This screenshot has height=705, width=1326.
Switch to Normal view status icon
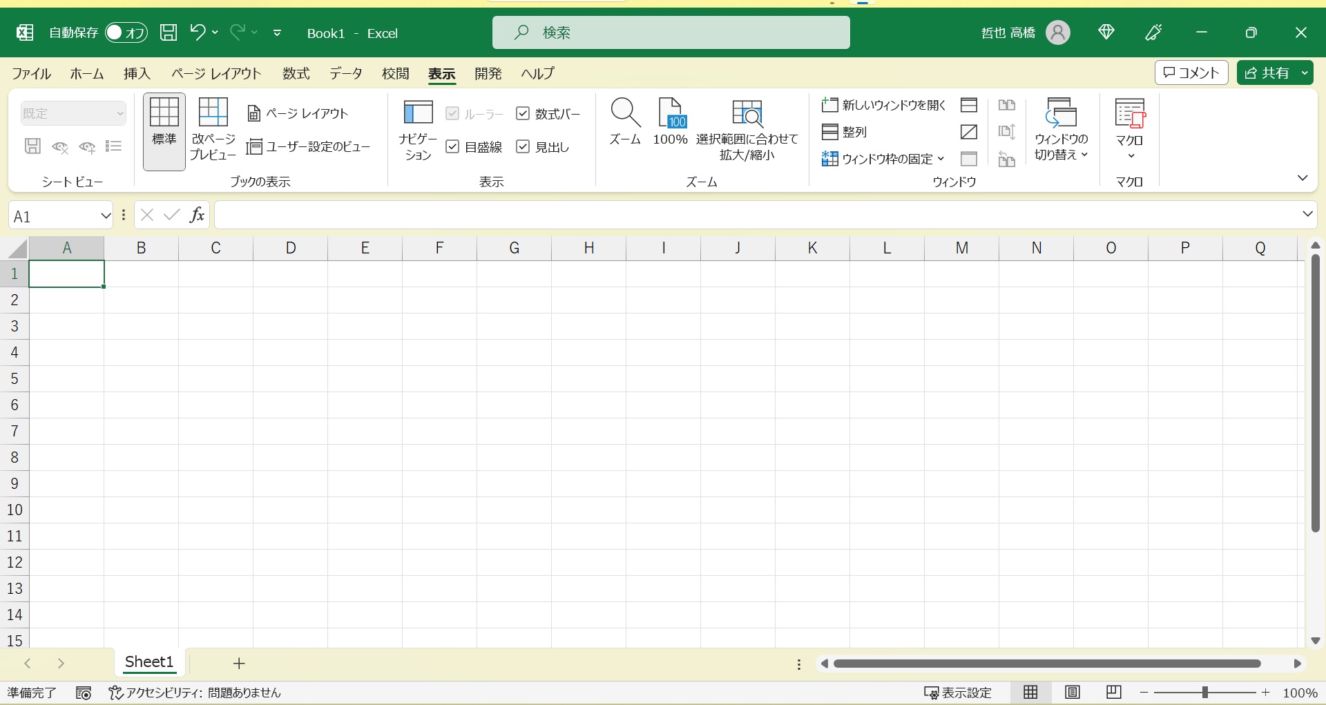(1030, 693)
